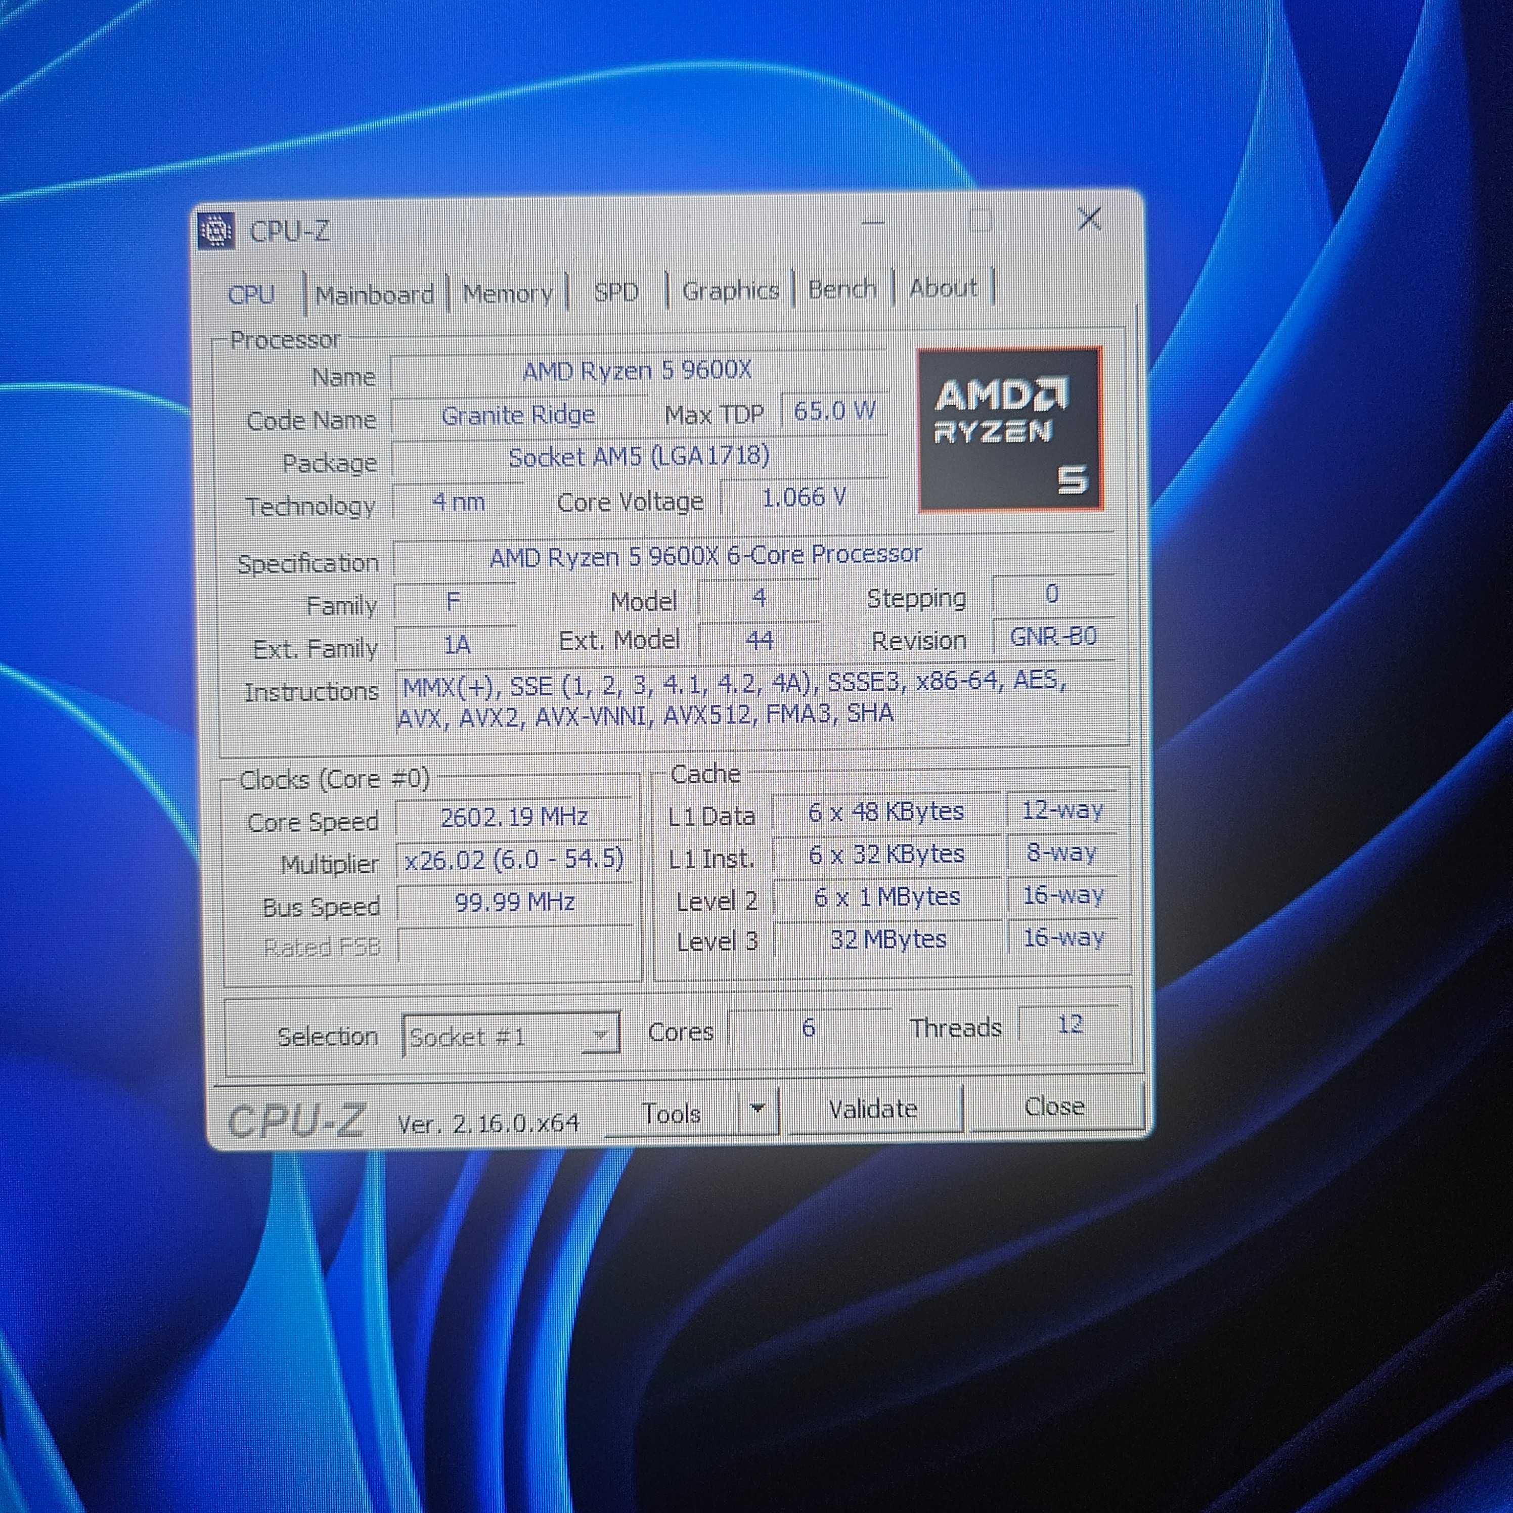Click the Stepping value 0
This screenshot has height=1513, width=1513.
pyautogui.click(x=1052, y=594)
